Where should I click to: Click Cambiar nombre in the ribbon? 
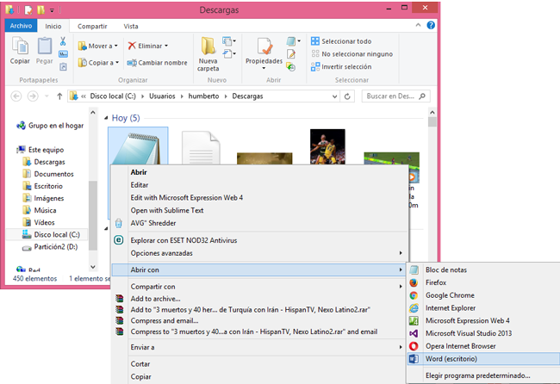click(157, 63)
